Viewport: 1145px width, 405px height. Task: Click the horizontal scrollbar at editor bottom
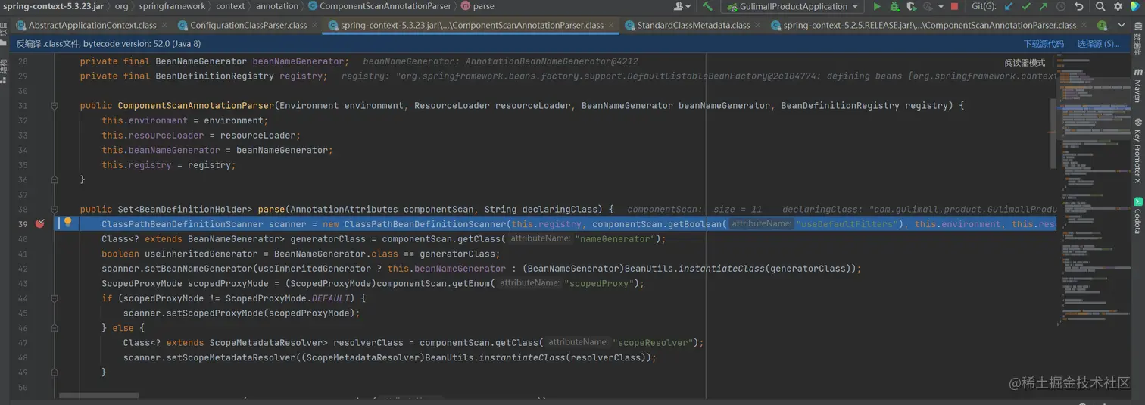98,396
